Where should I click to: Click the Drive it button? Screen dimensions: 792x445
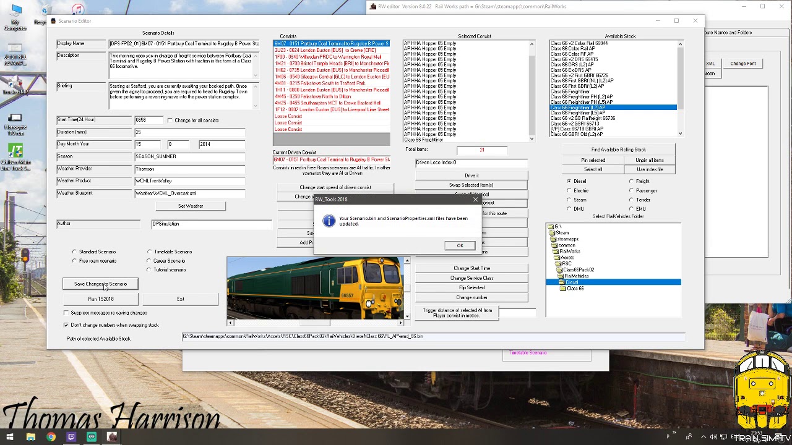(471, 176)
